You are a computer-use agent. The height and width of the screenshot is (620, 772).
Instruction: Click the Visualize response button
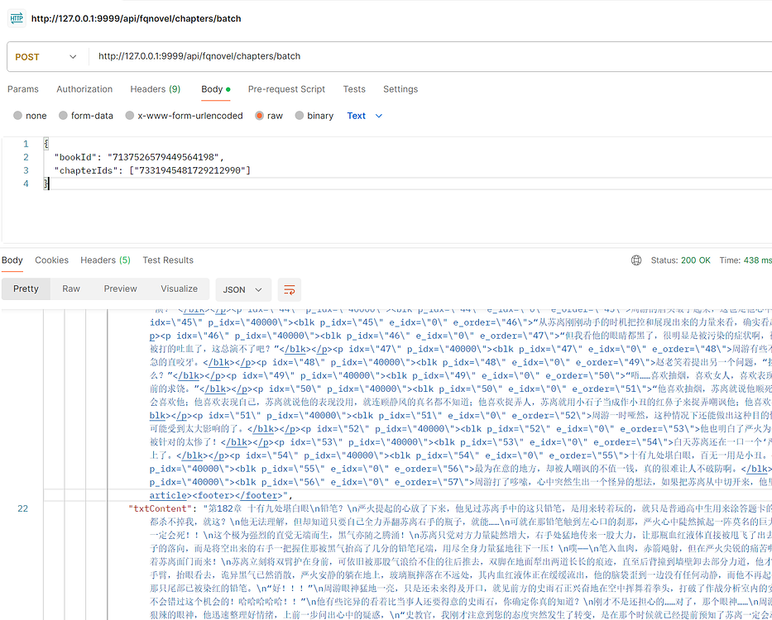179,289
